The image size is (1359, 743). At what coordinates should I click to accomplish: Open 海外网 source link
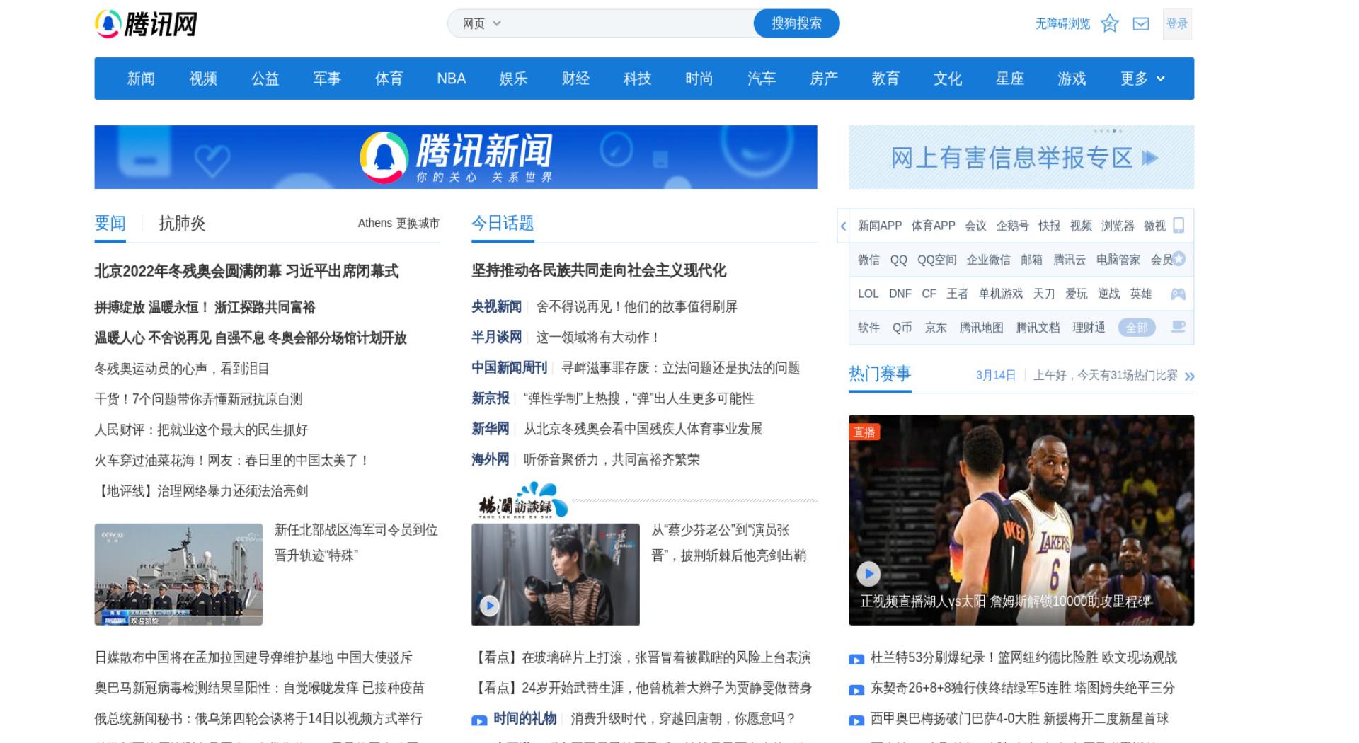tap(490, 459)
